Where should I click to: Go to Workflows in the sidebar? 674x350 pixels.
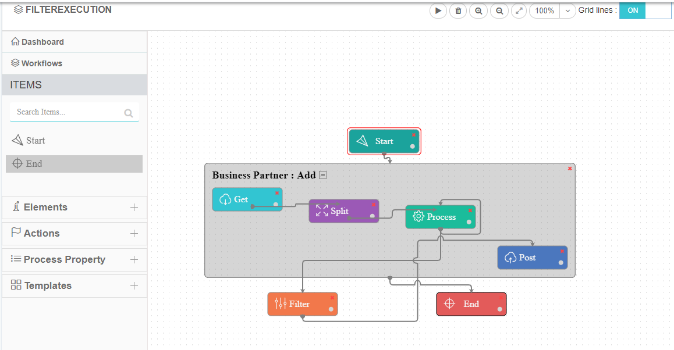click(x=41, y=63)
